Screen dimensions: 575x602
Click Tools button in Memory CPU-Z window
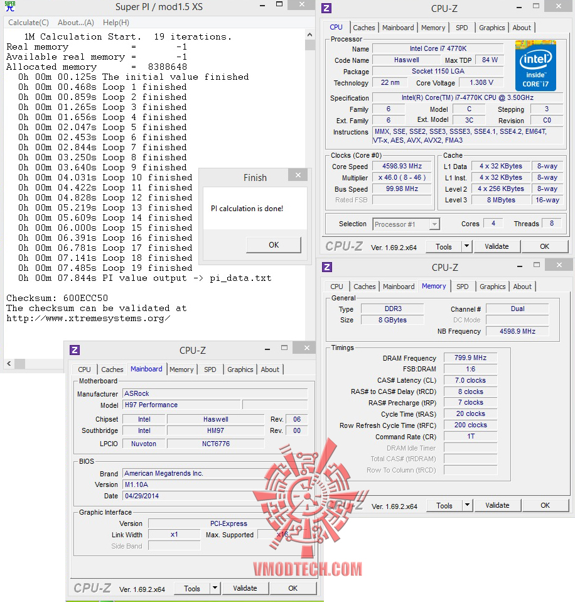point(444,506)
